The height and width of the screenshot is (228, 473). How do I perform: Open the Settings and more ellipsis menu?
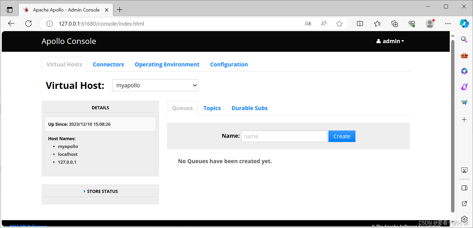tap(448, 24)
